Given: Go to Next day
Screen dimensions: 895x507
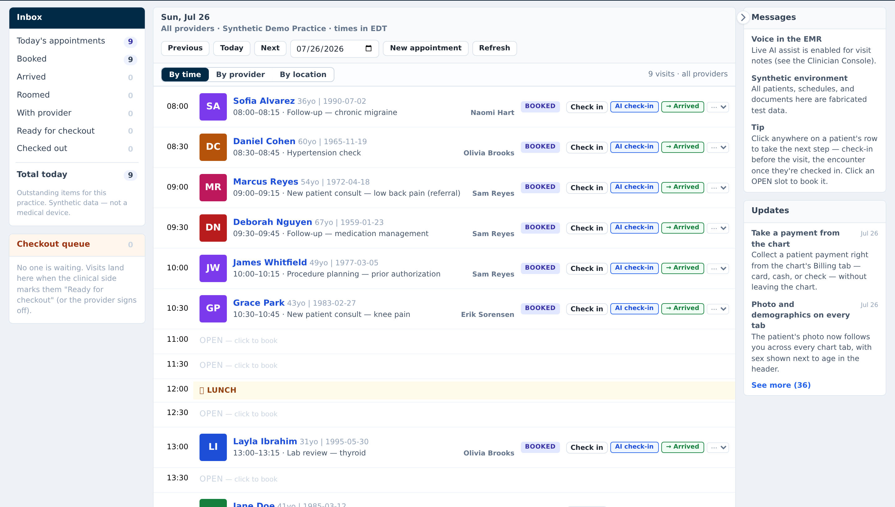Looking at the screenshot, I should (x=270, y=48).
